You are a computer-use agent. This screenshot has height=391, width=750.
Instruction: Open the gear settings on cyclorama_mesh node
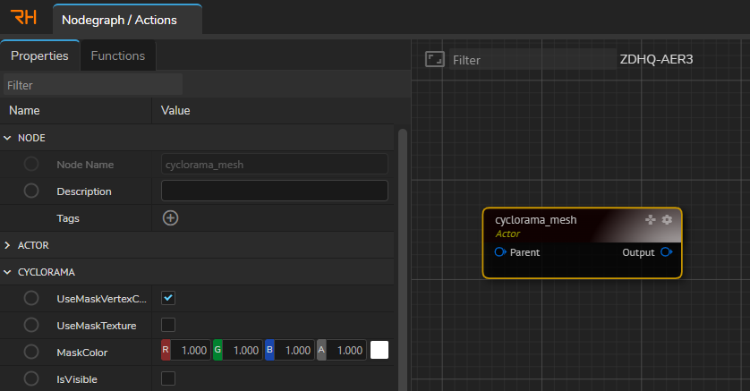click(667, 219)
